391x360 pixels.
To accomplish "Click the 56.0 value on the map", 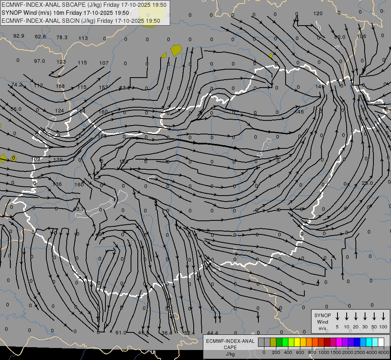I will click(x=16, y=109).
